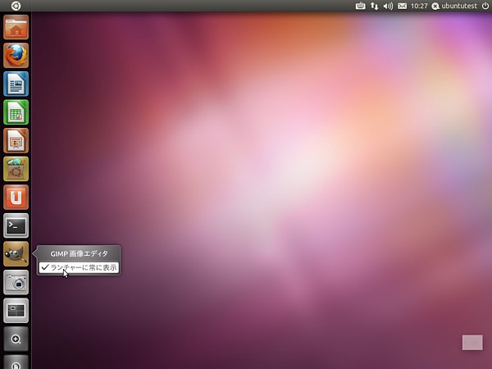Open the Screenshot camera launcher icon
The width and height of the screenshot is (492, 369).
tap(16, 282)
